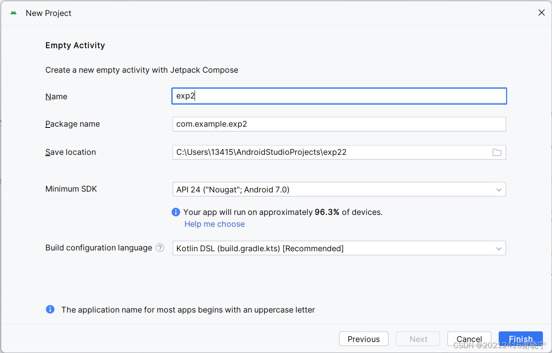552x353 pixels.
Task: Open the Build configuration language dropdown
Action: [x=339, y=248]
